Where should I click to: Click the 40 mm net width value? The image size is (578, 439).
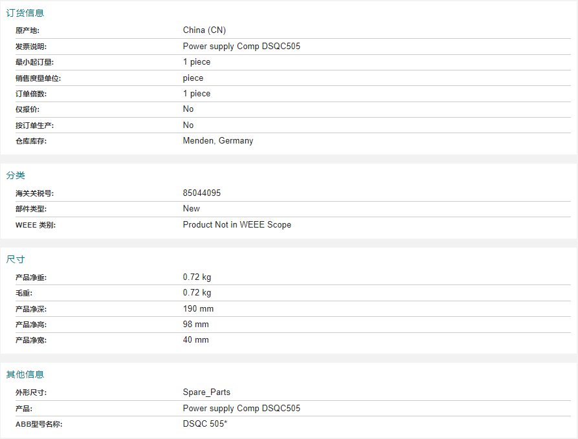point(195,339)
